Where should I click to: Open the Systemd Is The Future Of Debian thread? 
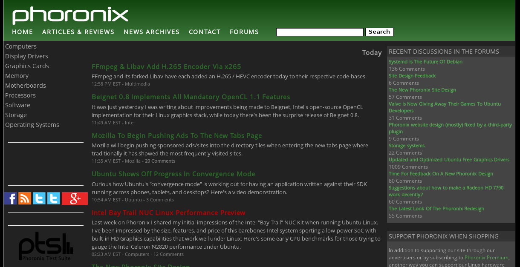point(425,62)
